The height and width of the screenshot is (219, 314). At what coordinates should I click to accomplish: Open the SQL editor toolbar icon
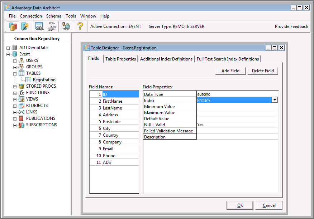click(x=39, y=26)
